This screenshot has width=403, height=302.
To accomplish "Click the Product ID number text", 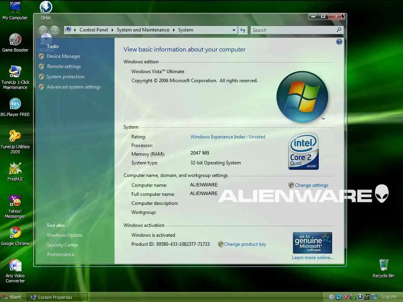I will (x=183, y=244).
